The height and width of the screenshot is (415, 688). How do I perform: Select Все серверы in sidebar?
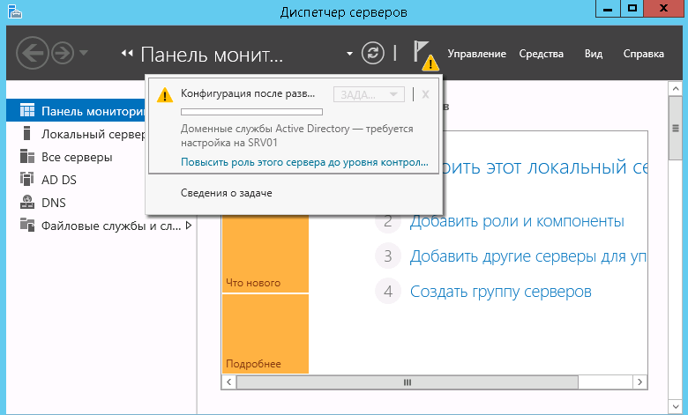point(101,157)
